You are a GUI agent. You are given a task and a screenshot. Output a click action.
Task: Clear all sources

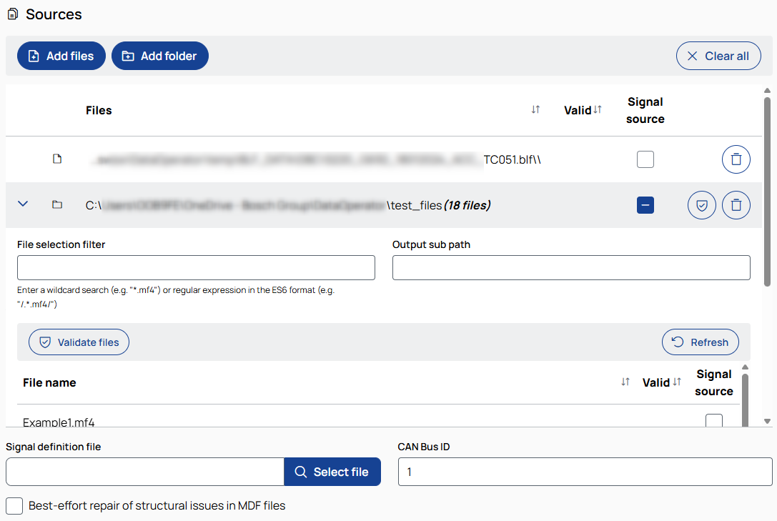coord(718,56)
